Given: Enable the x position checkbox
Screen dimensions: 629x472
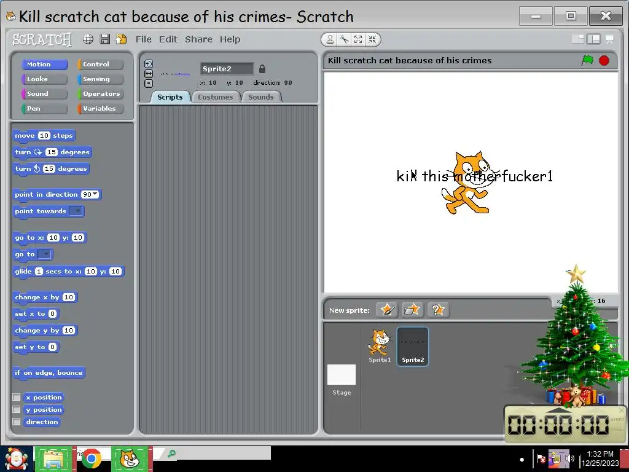Looking at the screenshot, I should 17,397.
